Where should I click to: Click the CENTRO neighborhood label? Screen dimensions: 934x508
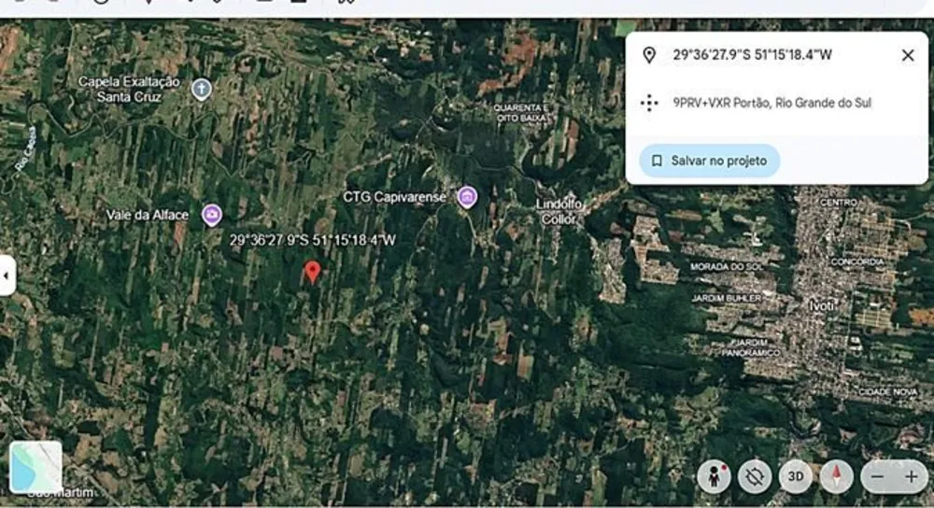[x=838, y=203]
